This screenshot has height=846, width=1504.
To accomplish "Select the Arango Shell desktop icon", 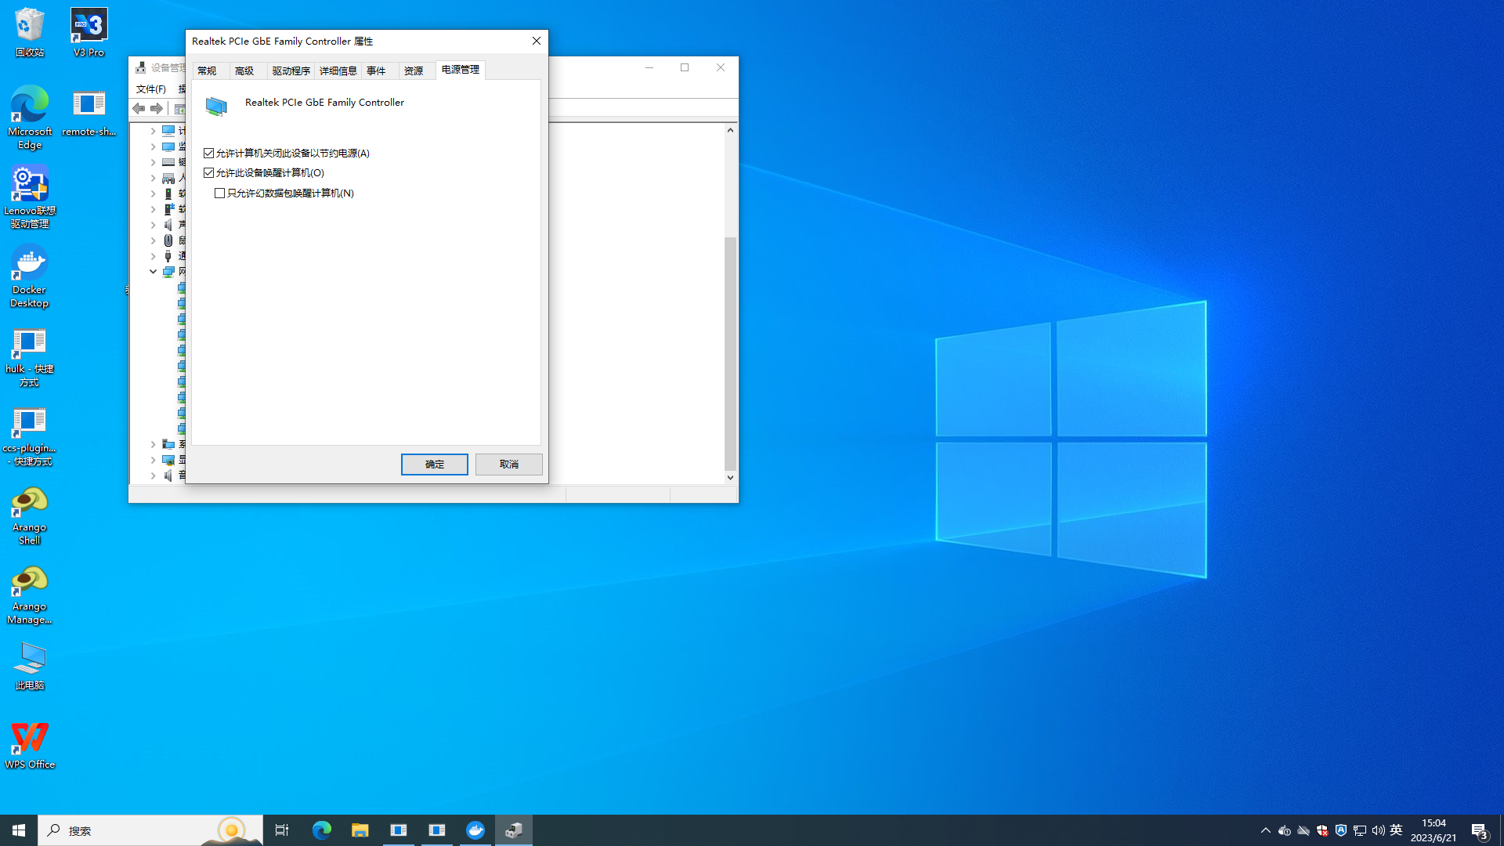I will (29, 515).
